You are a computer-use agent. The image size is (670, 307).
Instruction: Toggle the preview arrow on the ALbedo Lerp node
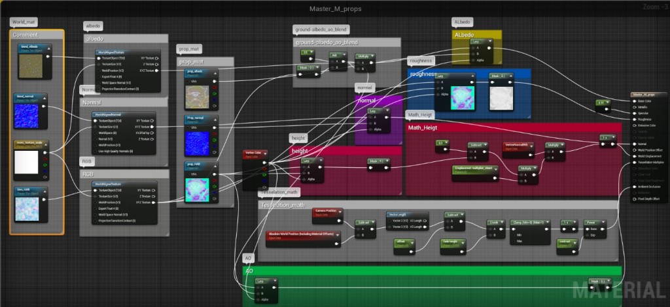[x=489, y=42]
